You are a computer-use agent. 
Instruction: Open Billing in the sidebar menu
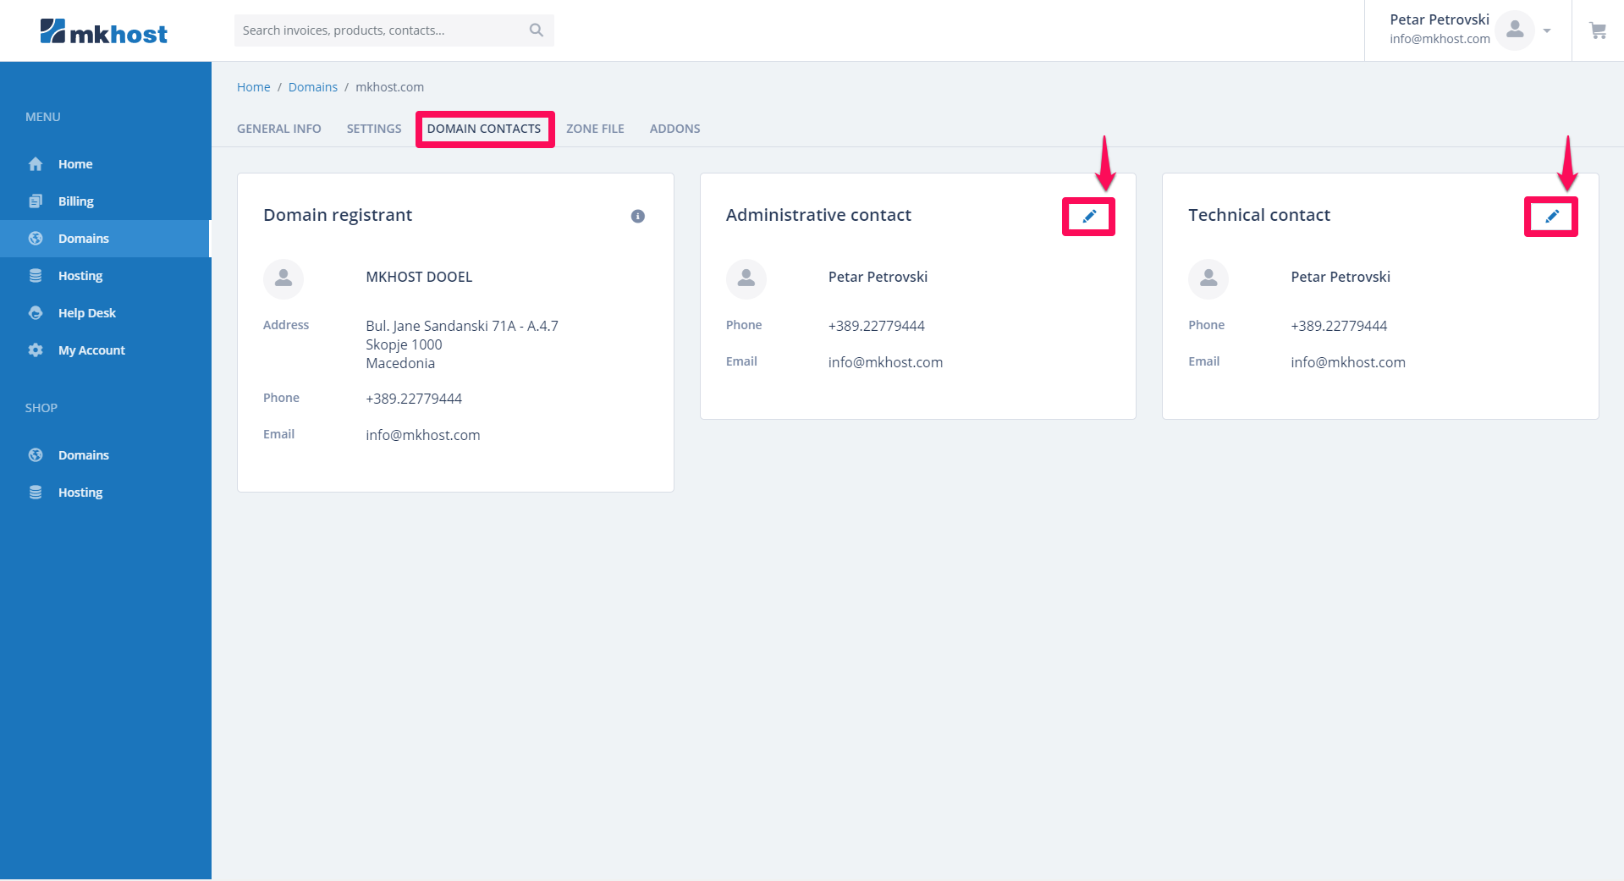[x=75, y=201]
